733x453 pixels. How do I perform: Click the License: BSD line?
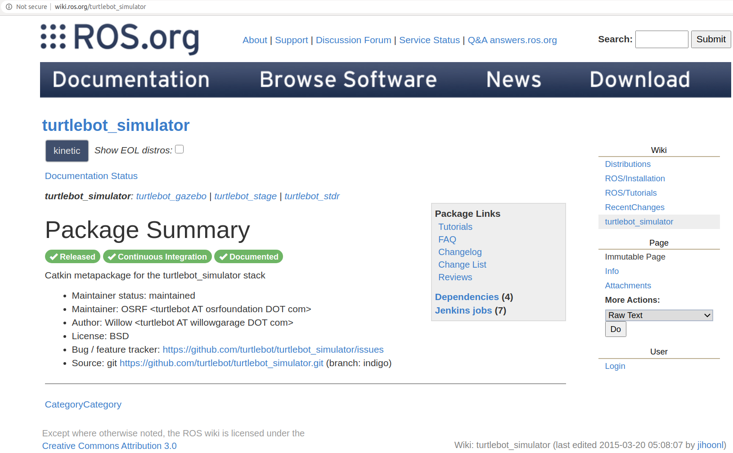(x=100, y=336)
